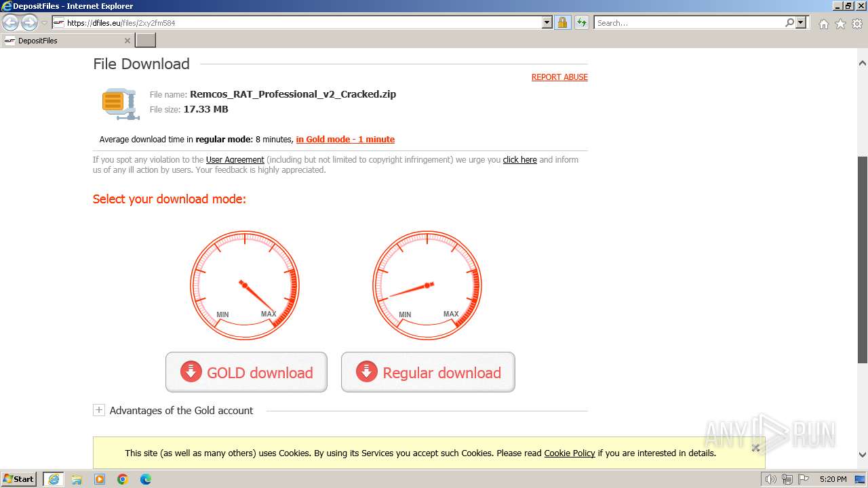Image resolution: width=868 pixels, height=488 pixels.
Task: Click the page scrollbar up arrow
Action: [863, 63]
